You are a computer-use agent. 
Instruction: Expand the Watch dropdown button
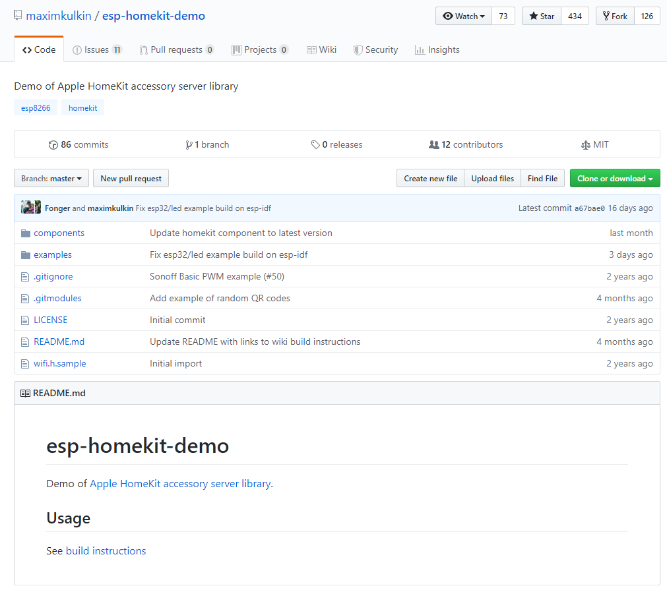click(464, 16)
